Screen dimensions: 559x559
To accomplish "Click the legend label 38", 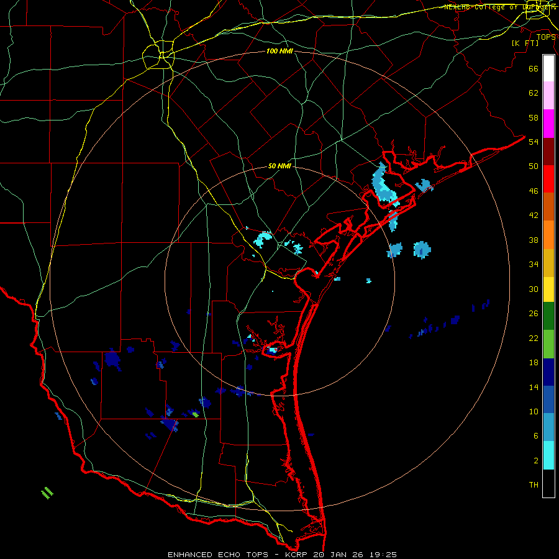I will [x=534, y=240].
